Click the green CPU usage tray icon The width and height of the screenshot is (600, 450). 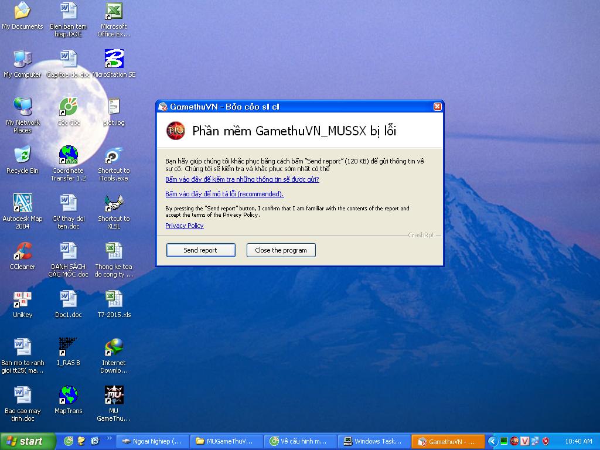pos(504,441)
